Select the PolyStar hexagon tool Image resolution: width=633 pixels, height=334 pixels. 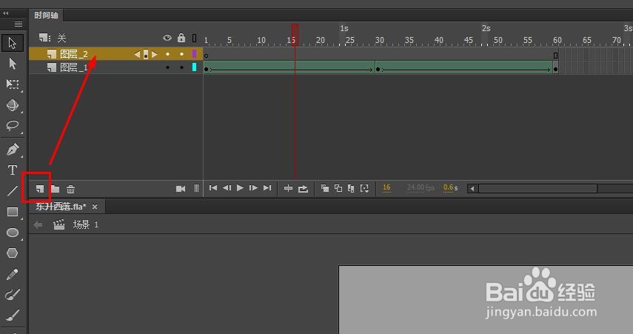pyautogui.click(x=13, y=253)
